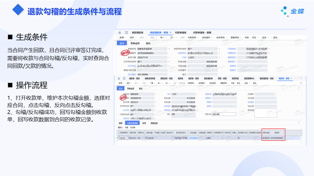
Task: Click the fullscreen expand icon beside 基本 tabs
Action: (x=299, y=88)
